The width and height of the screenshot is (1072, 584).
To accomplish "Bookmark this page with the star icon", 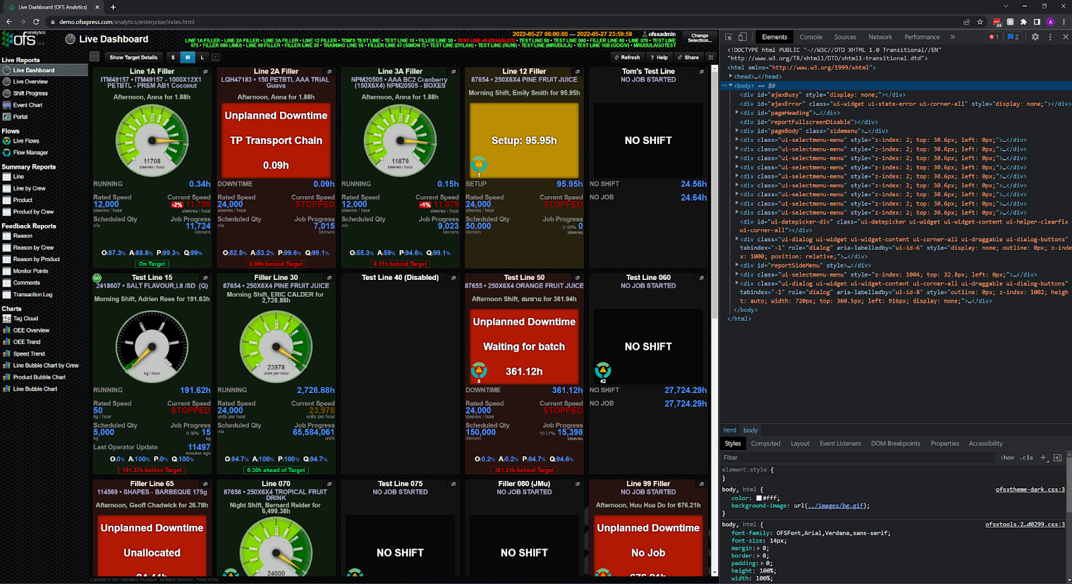I will tap(980, 22).
